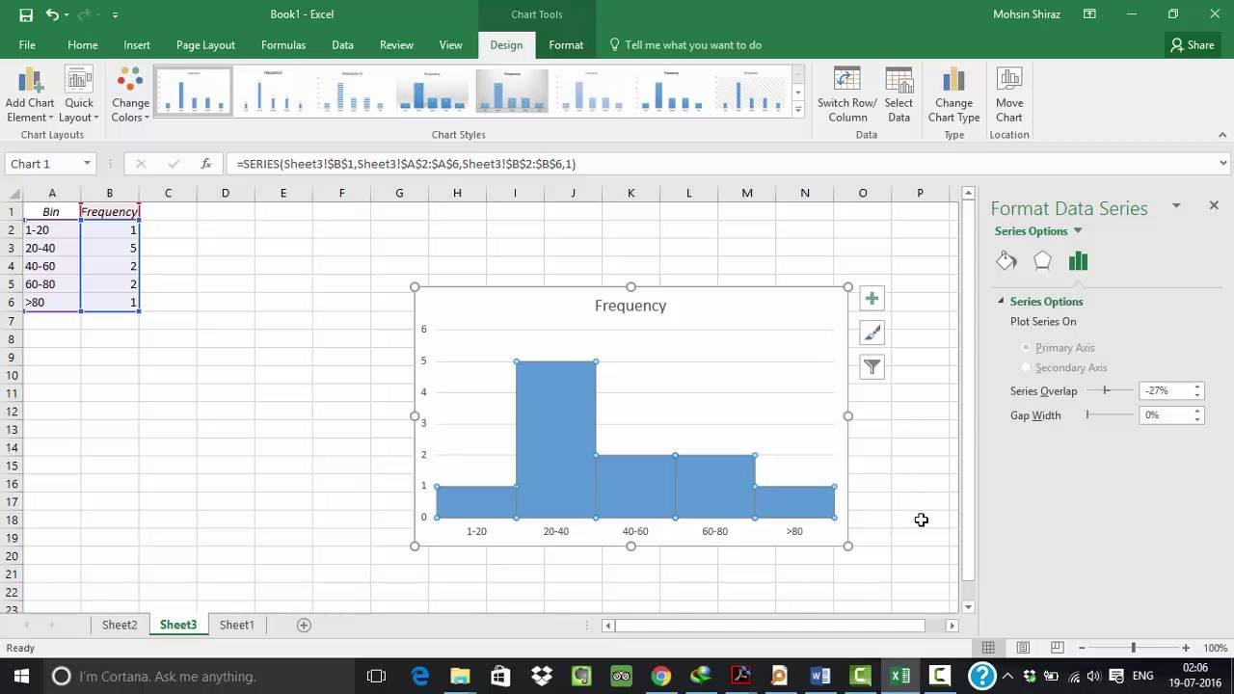Select Normal view icon in status bar
This screenshot has height=694, width=1234.
(x=988, y=648)
